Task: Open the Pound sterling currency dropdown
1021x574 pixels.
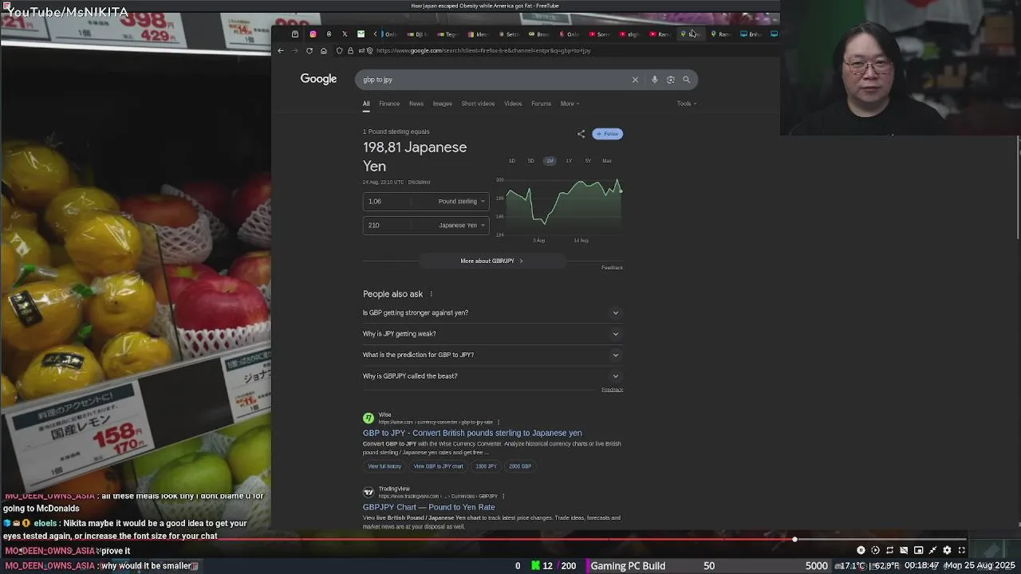Action: [x=461, y=202]
